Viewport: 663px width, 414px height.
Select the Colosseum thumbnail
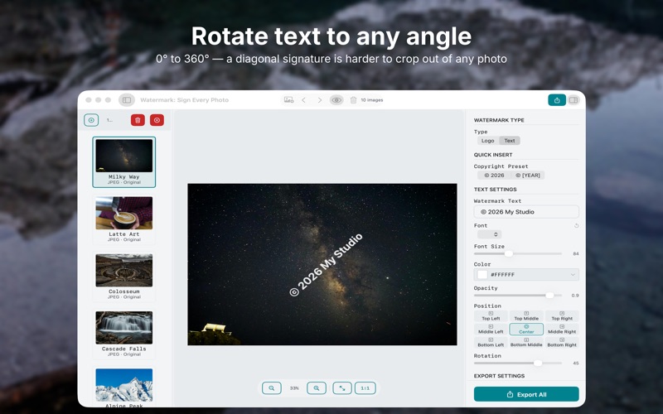tap(123, 277)
